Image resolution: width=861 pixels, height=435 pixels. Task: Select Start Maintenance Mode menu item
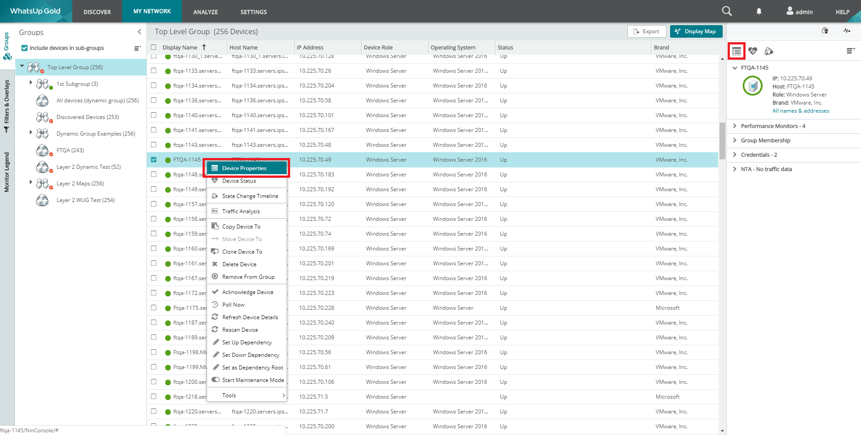tap(247, 380)
